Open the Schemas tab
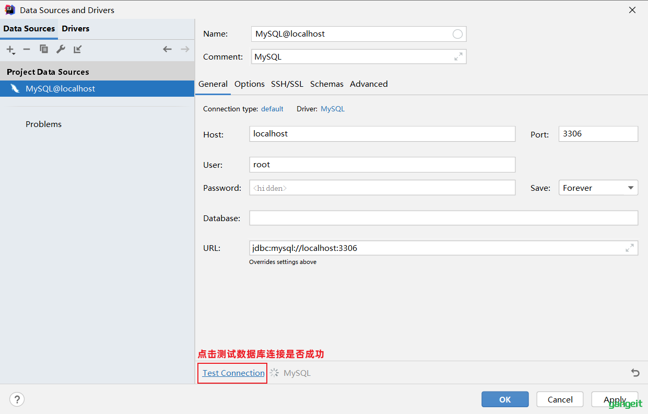The width and height of the screenshot is (648, 414). (x=327, y=84)
